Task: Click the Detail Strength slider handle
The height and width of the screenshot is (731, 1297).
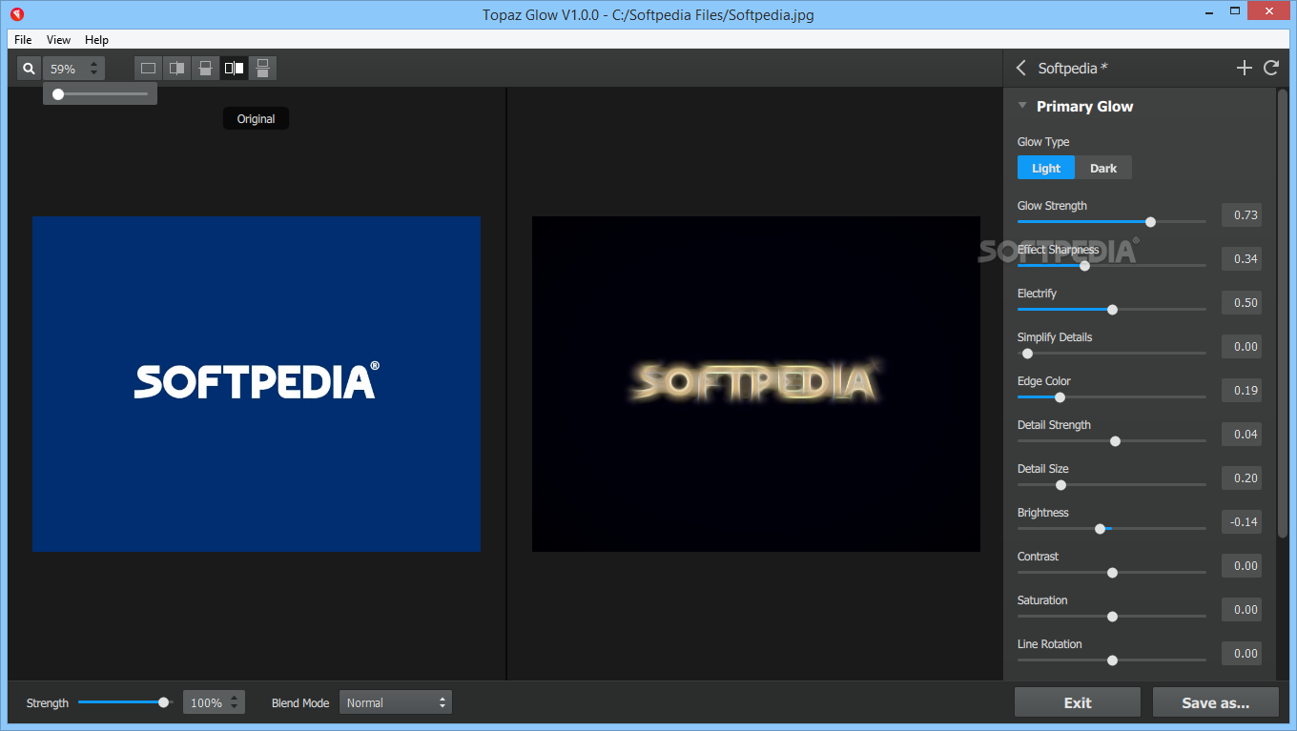Action: coord(1115,441)
